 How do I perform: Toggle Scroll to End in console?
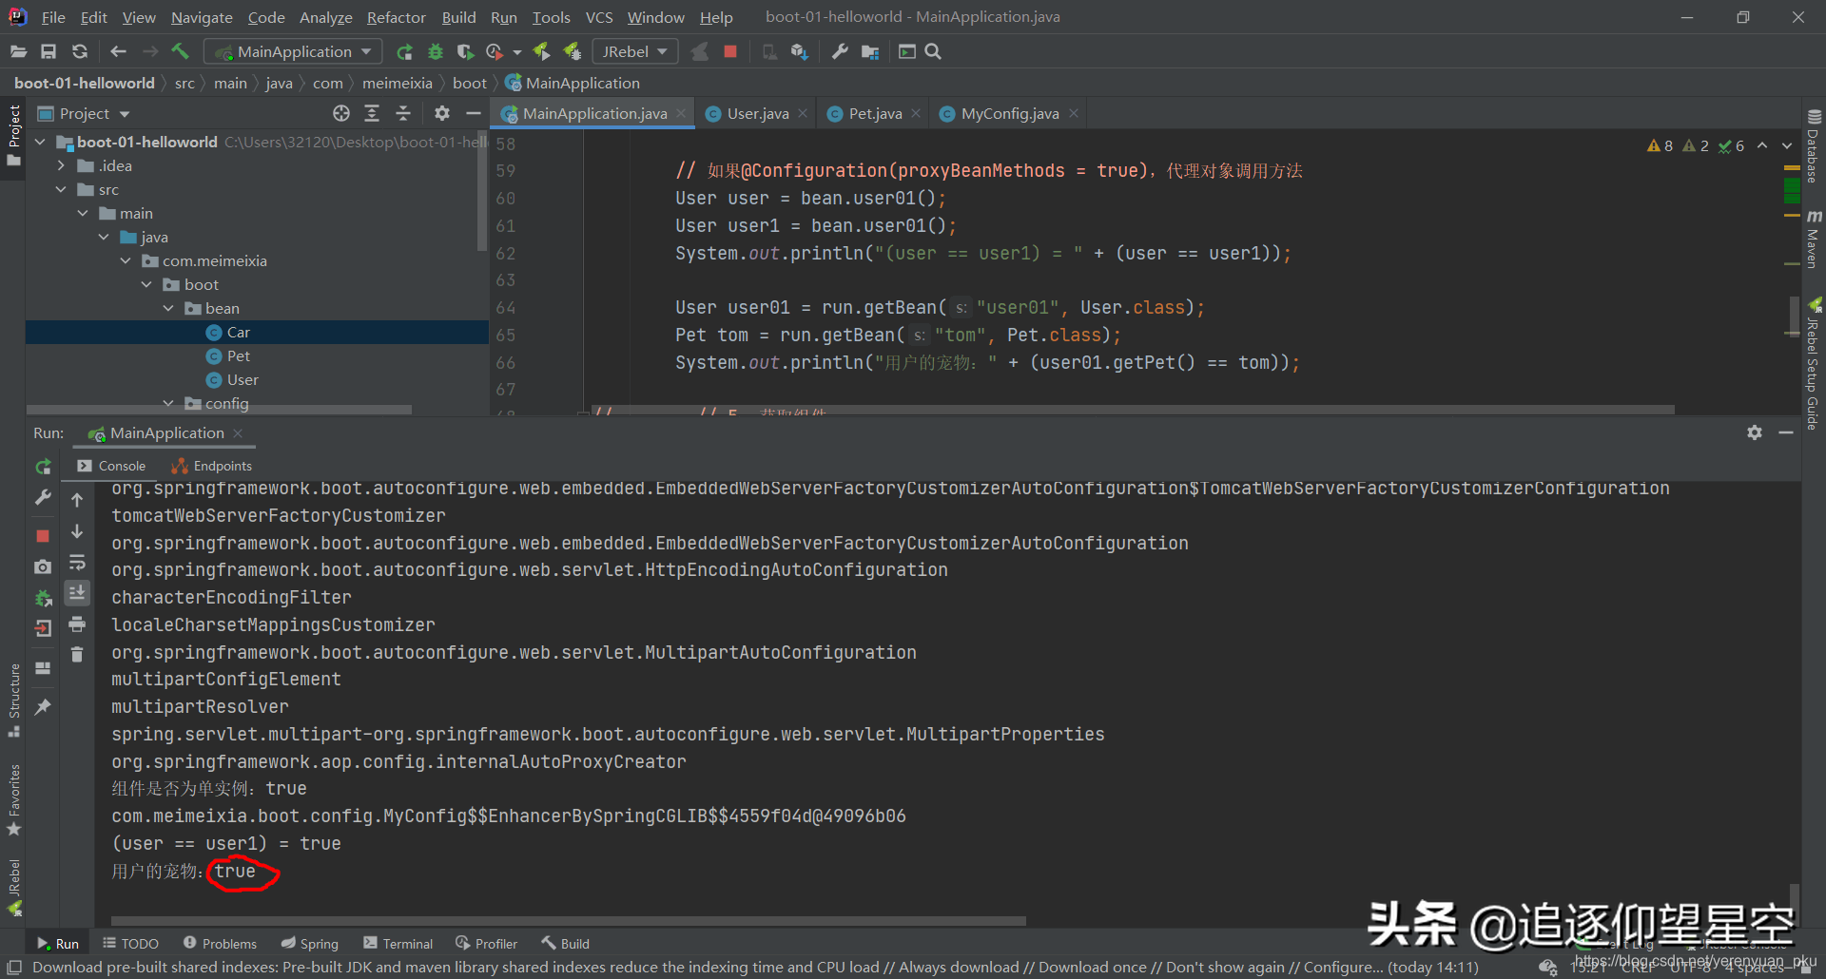pyautogui.click(x=77, y=593)
